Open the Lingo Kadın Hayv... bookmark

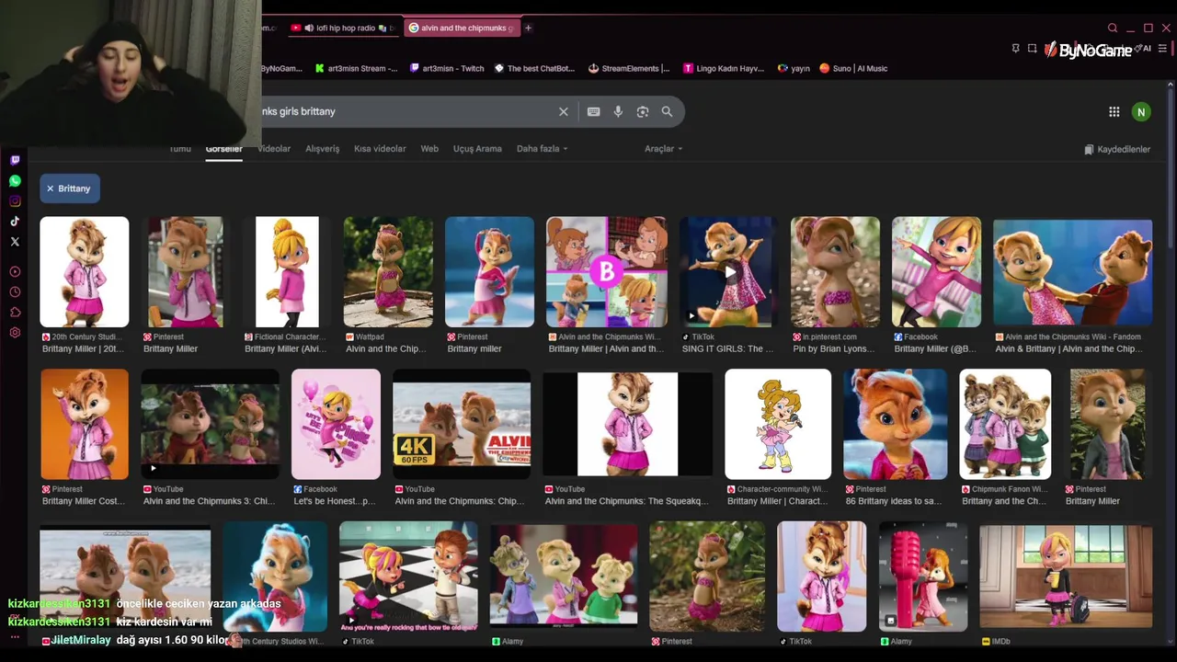click(x=724, y=68)
